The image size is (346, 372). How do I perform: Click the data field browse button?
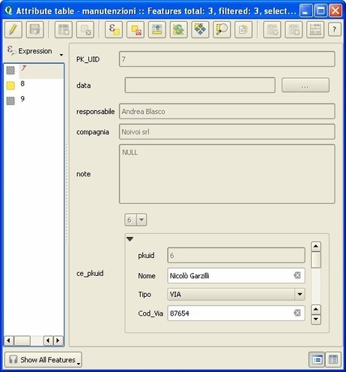[306, 85]
